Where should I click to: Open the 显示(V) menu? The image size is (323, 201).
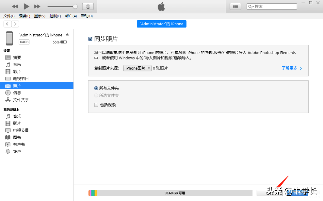click(40, 16)
